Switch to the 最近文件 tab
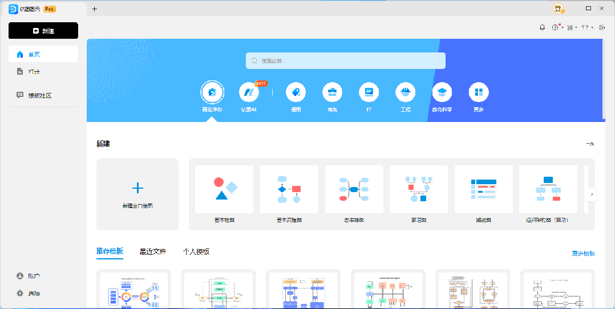The height and width of the screenshot is (309, 615). [x=153, y=252]
